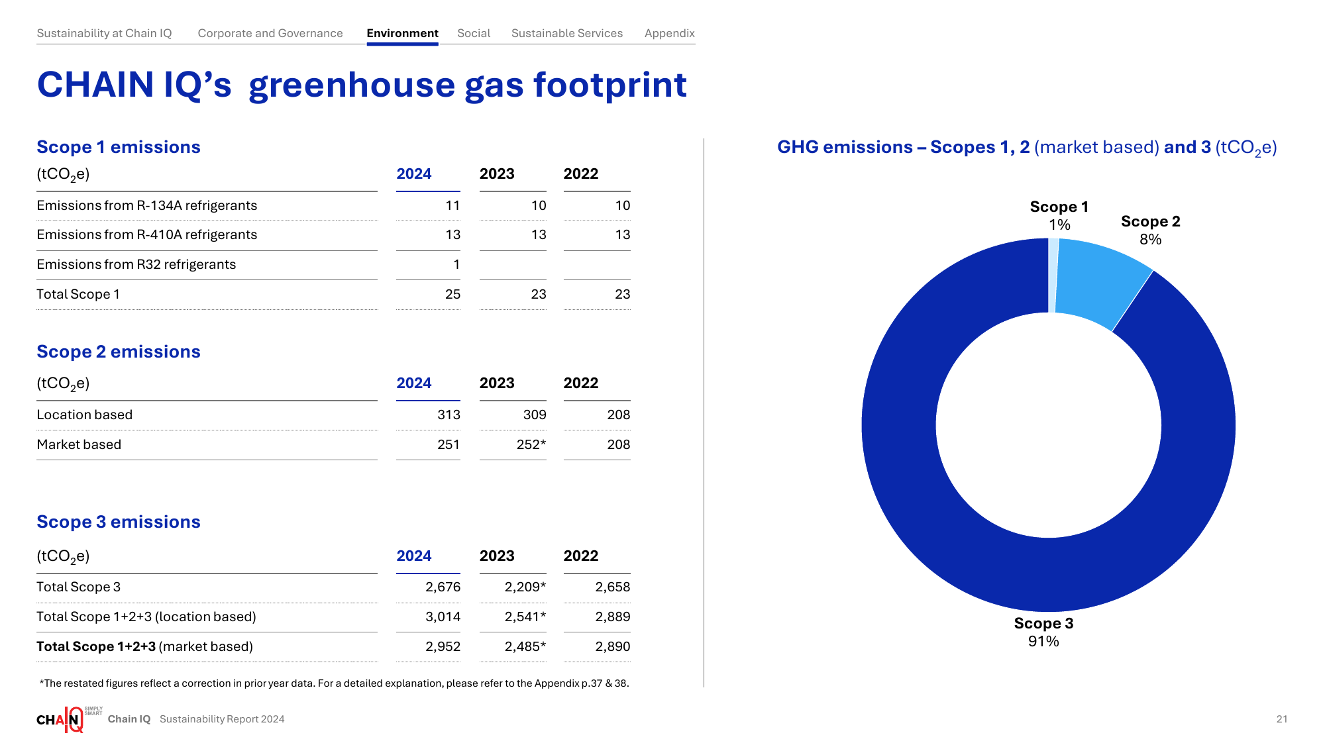This screenshot has height=745, width=1325.
Task: Click the Total Scope 1 row label
Action: point(78,294)
